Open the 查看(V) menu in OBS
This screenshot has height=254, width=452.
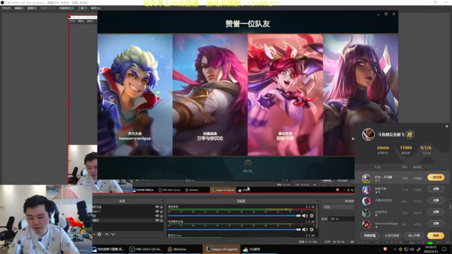tap(32, 8)
